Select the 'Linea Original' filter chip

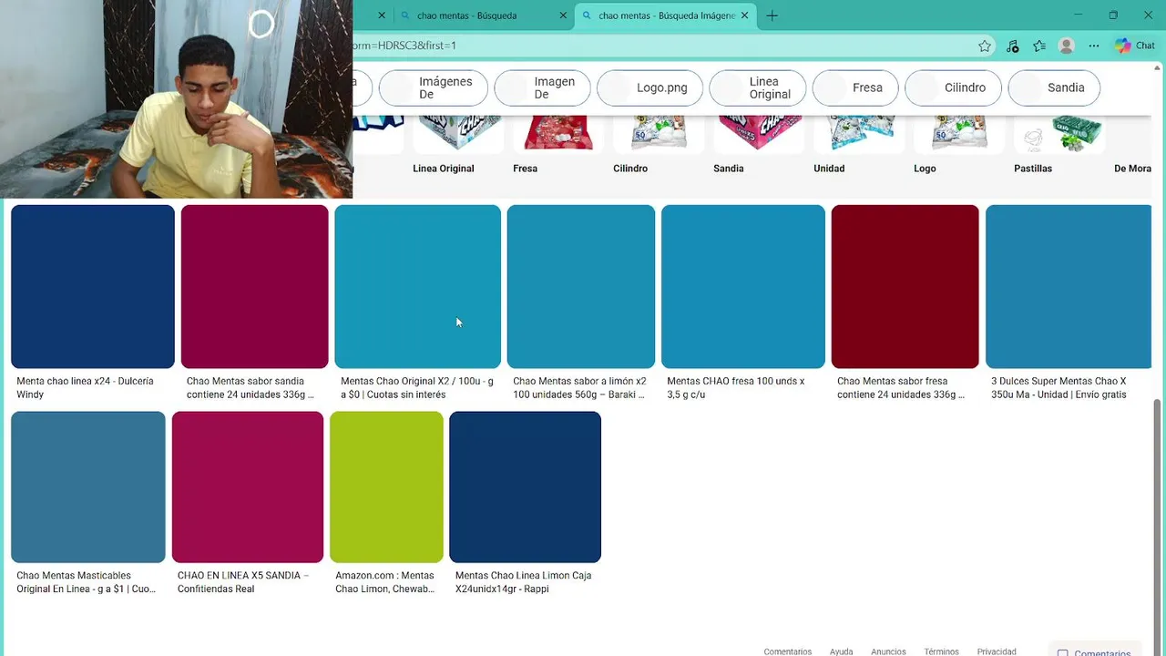coord(757,87)
